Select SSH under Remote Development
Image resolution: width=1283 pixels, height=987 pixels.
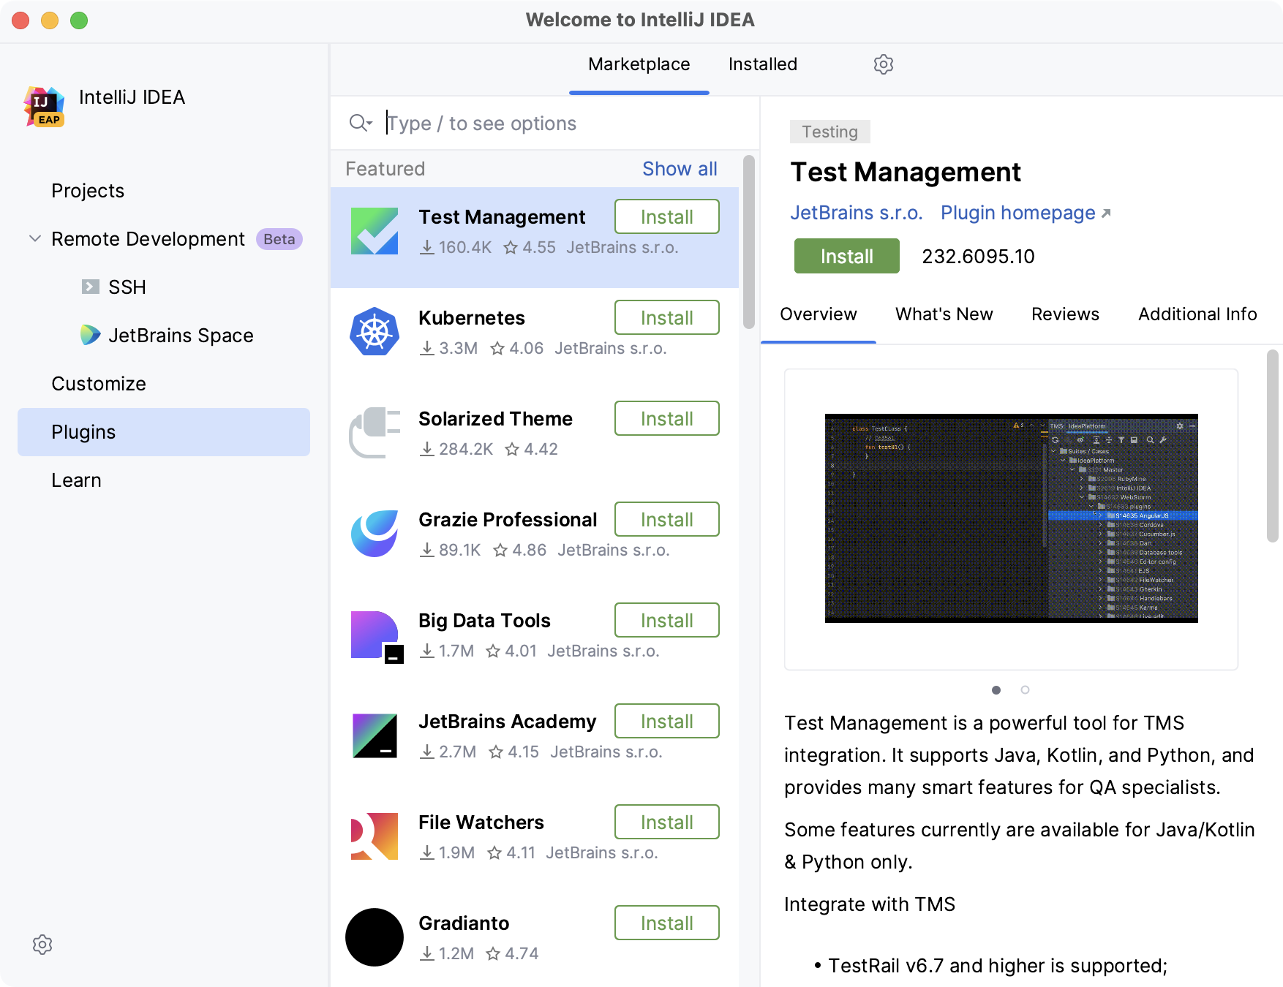coord(127,287)
